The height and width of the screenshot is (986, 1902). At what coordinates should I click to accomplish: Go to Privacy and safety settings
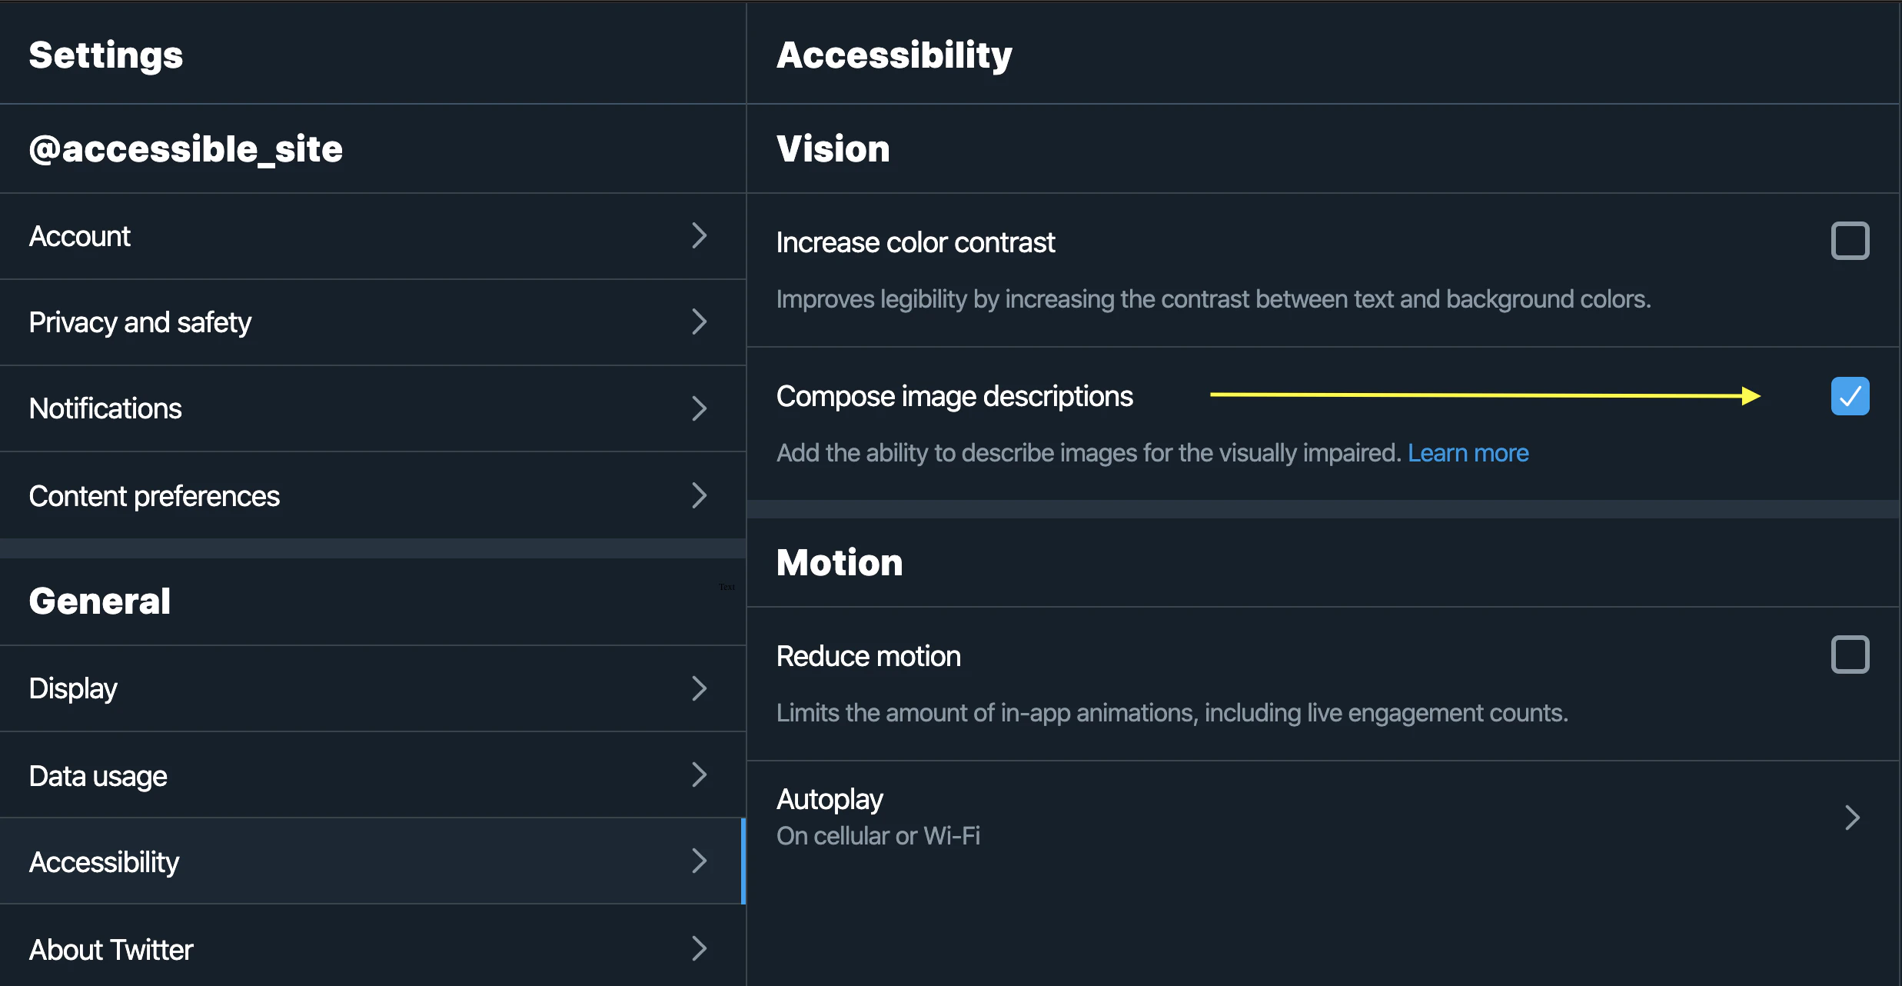click(140, 322)
